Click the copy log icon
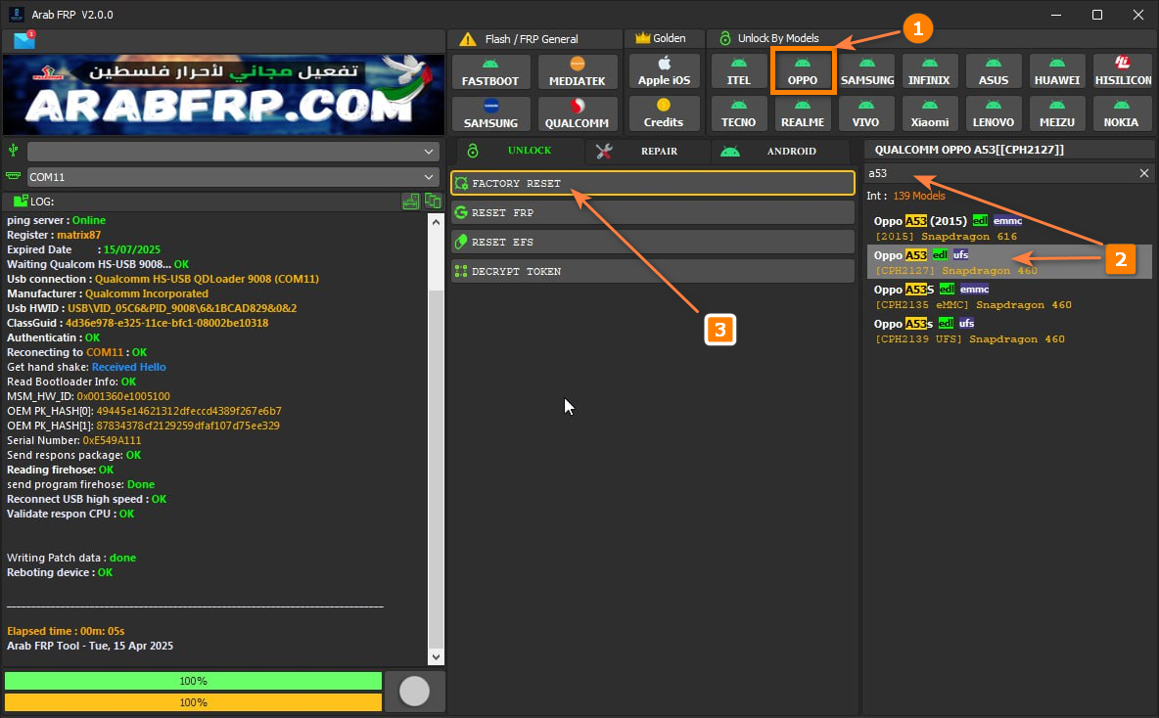 [x=432, y=201]
